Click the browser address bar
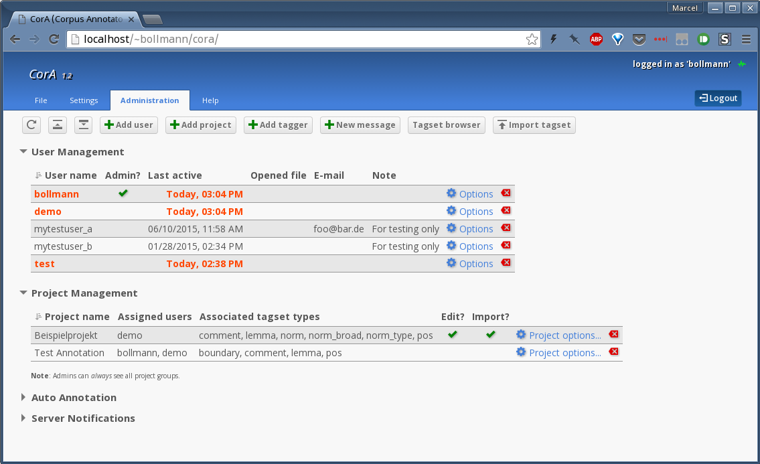This screenshot has height=464, width=760. (301, 40)
